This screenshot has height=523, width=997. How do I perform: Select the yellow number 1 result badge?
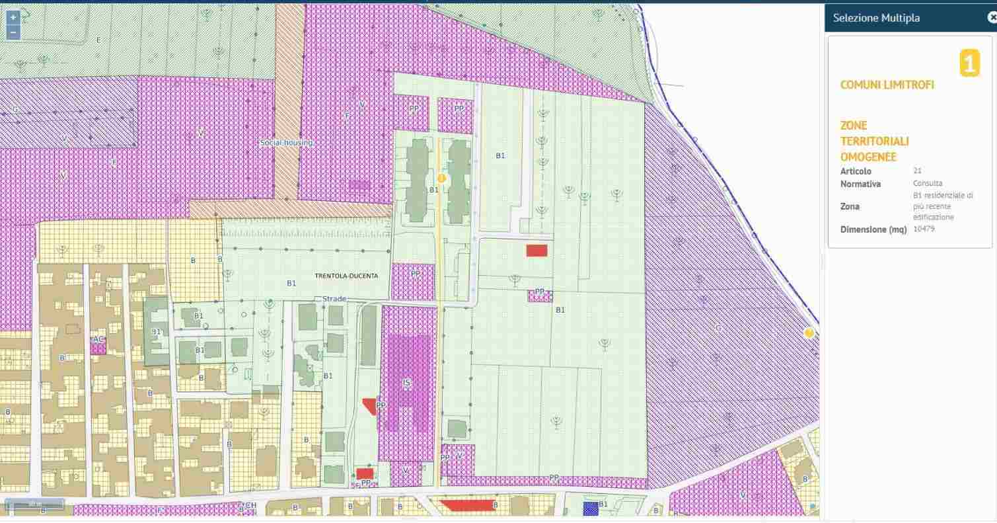(969, 64)
